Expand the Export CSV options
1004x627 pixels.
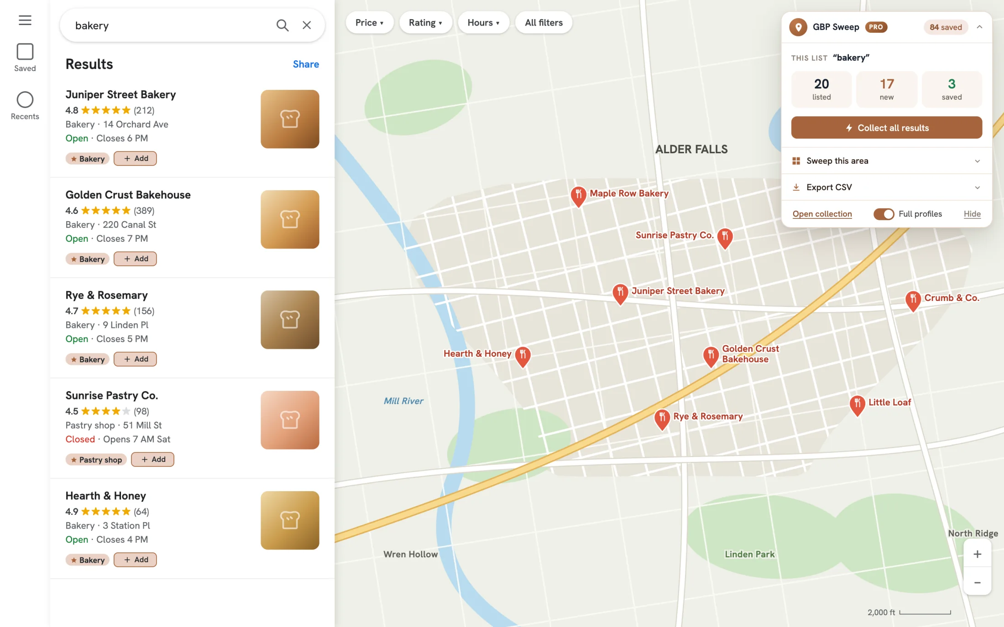tap(886, 187)
